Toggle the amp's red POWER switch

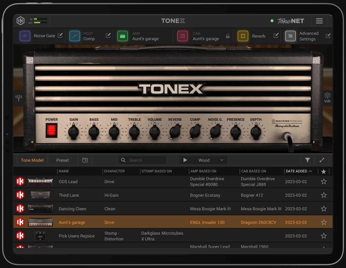51,130
